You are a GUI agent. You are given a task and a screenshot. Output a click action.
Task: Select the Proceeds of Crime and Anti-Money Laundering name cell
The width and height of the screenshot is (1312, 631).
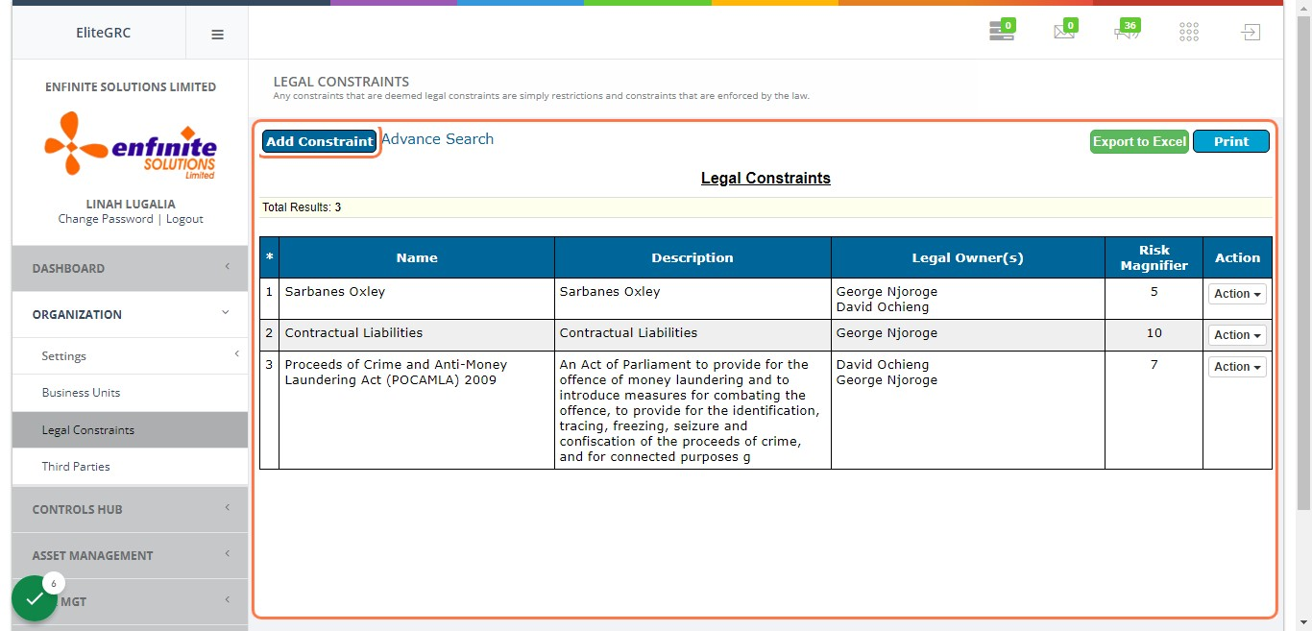click(x=417, y=410)
